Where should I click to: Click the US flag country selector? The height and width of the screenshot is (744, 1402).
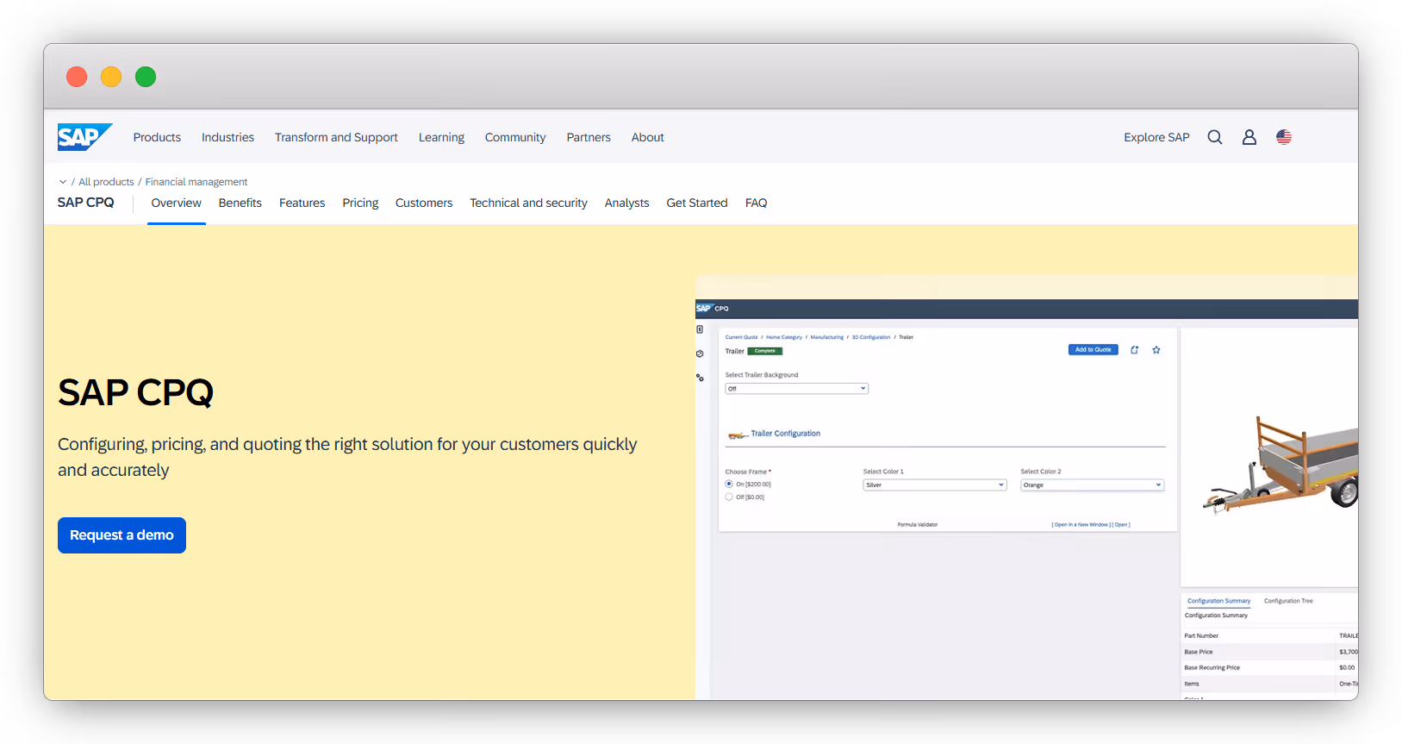tap(1284, 137)
